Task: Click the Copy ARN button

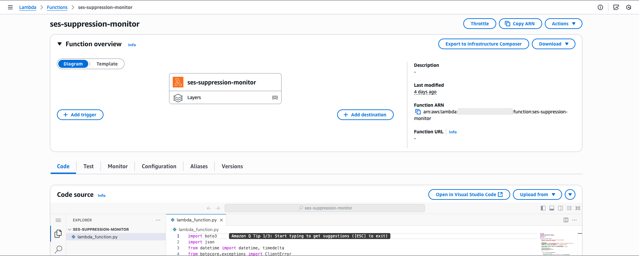Action: point(520,24)
